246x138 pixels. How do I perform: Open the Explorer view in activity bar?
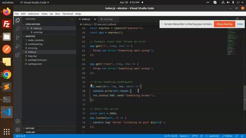click(x=18, y=20)
